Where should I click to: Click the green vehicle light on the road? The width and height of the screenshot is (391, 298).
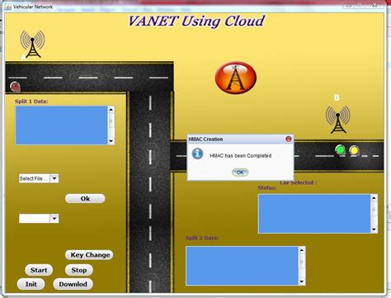click(340, 150)
